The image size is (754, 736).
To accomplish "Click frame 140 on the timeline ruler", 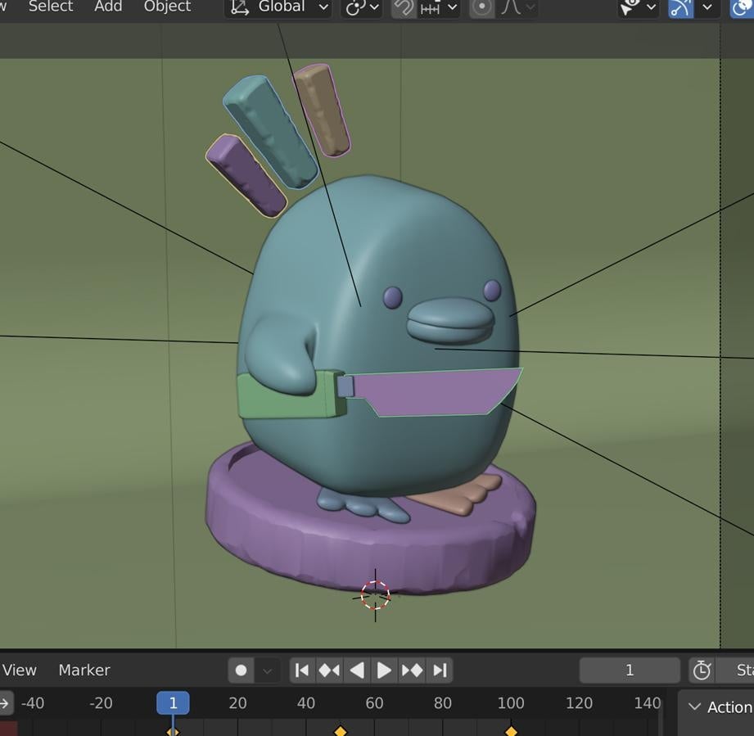I will (x=648, y=703).
